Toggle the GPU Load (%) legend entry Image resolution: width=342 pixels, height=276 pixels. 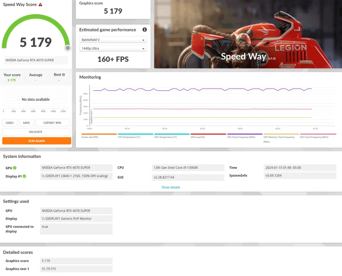(208, 136)
